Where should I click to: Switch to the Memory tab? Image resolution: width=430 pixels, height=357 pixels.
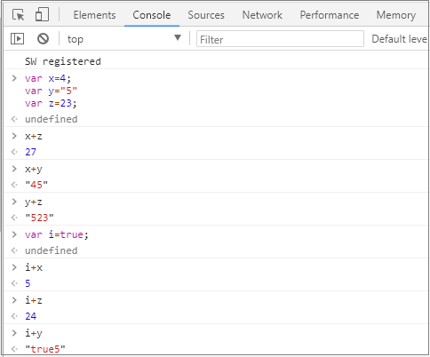coord(396,15)
